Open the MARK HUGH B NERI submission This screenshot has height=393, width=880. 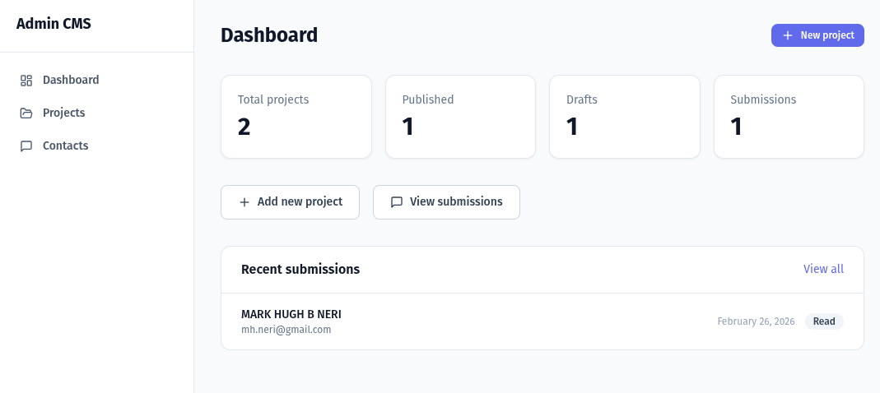[291, 314]
